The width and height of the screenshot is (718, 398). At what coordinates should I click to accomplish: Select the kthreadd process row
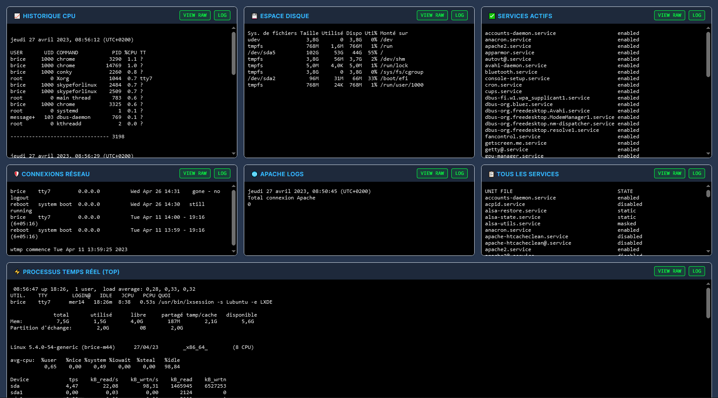point(76,124)
